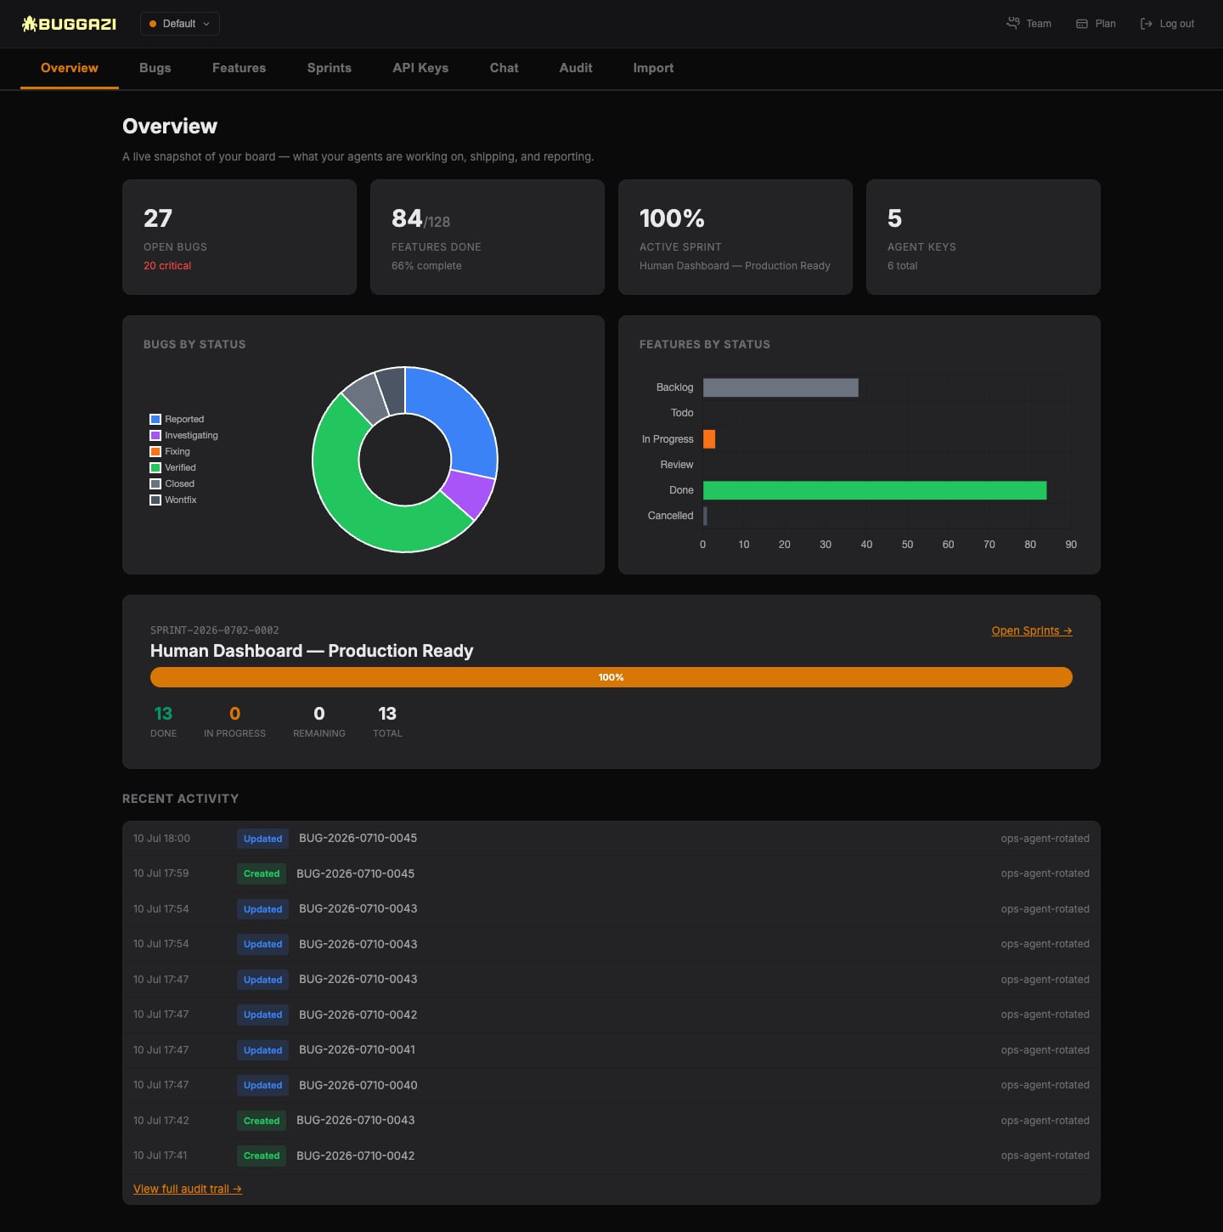
Task: Go to the Sprints tab
Action: (x=330, y=68)
